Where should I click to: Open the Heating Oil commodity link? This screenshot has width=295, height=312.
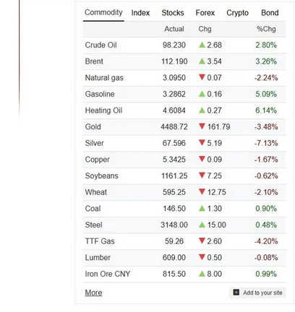(103, 110)
